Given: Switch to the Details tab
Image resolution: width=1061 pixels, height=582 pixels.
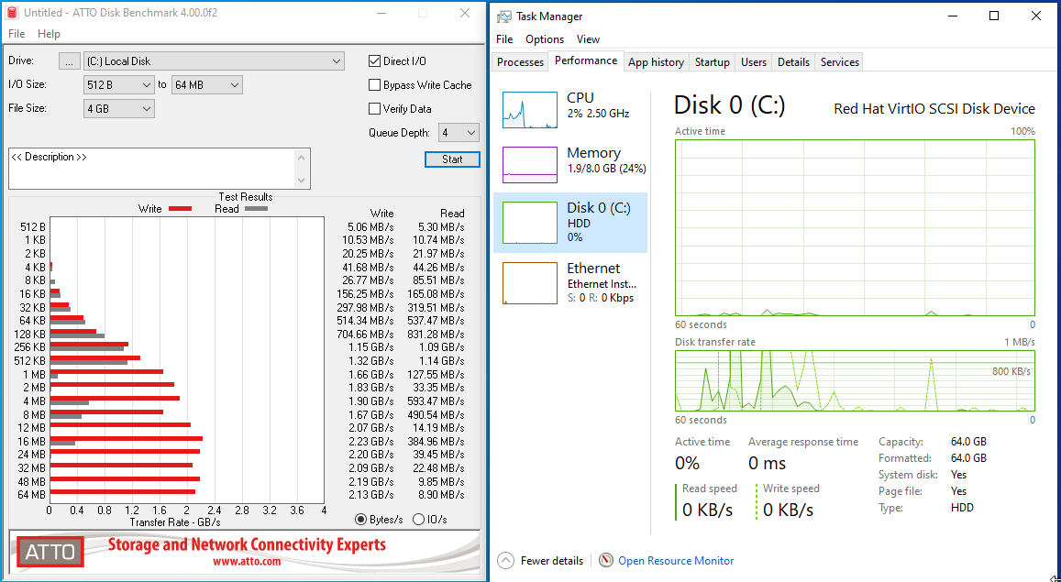Looking at the screenshot, I should [793, 62].
